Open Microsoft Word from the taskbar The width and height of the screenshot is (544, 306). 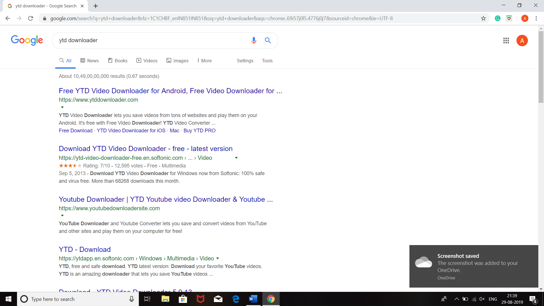[253, 299]
